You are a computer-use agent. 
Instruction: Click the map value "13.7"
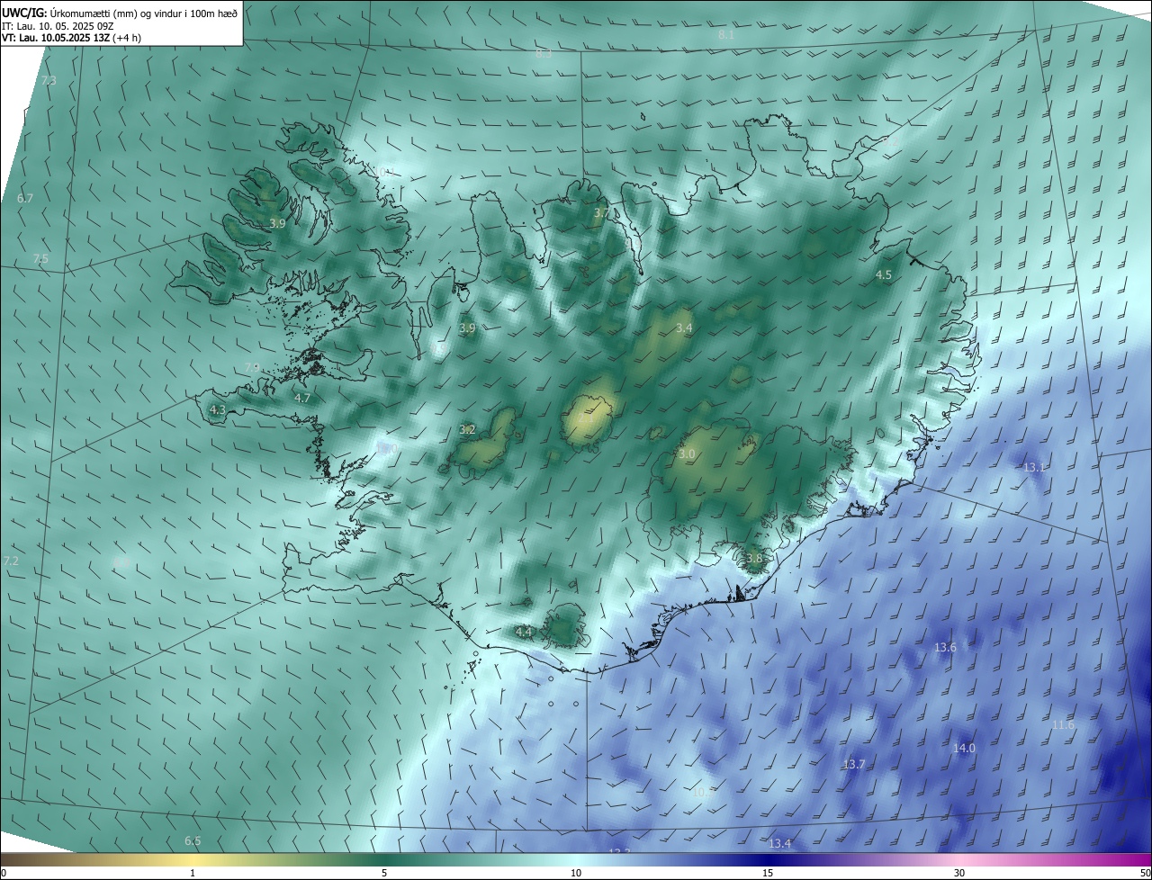[x=853, y=765]
